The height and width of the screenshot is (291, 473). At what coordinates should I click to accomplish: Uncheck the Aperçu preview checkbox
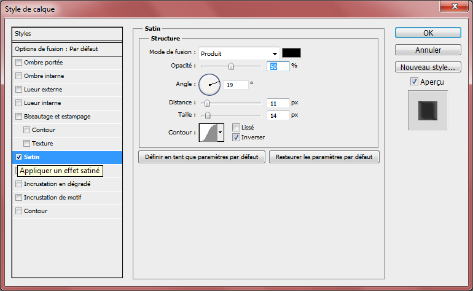pos(414,82)
